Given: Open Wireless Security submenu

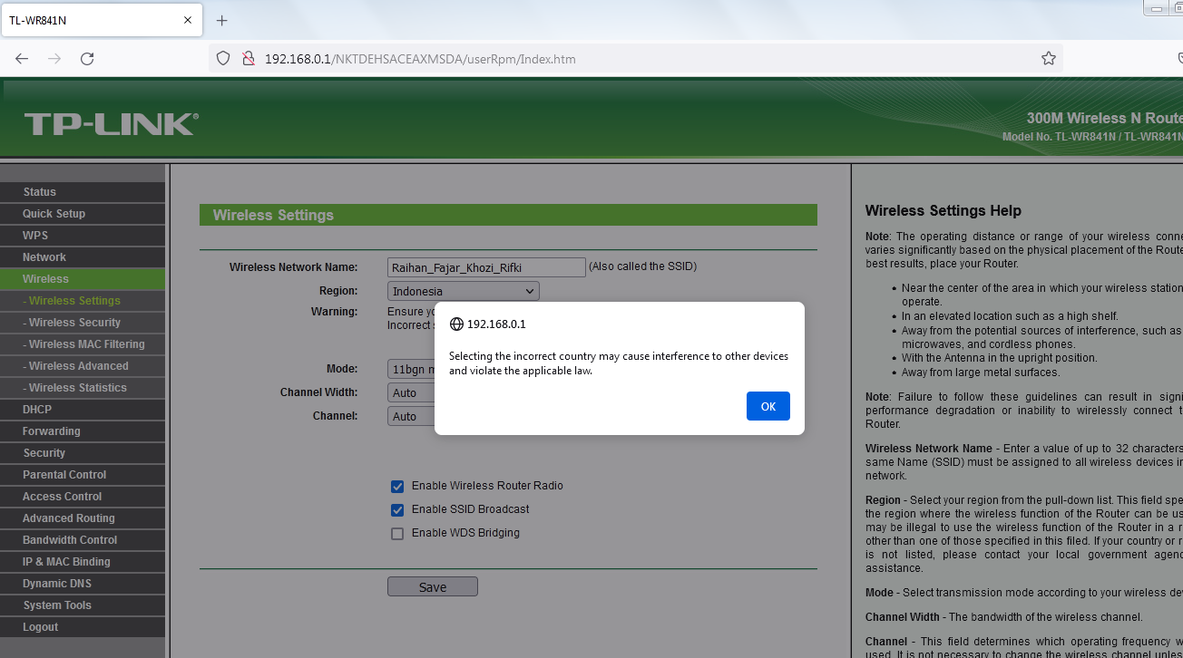Looking at the screenshot, I should (83, 323).
